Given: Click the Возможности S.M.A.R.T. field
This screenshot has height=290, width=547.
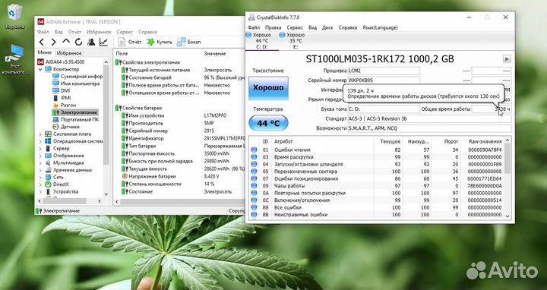Looking at the screenshot, I should 429,128.
